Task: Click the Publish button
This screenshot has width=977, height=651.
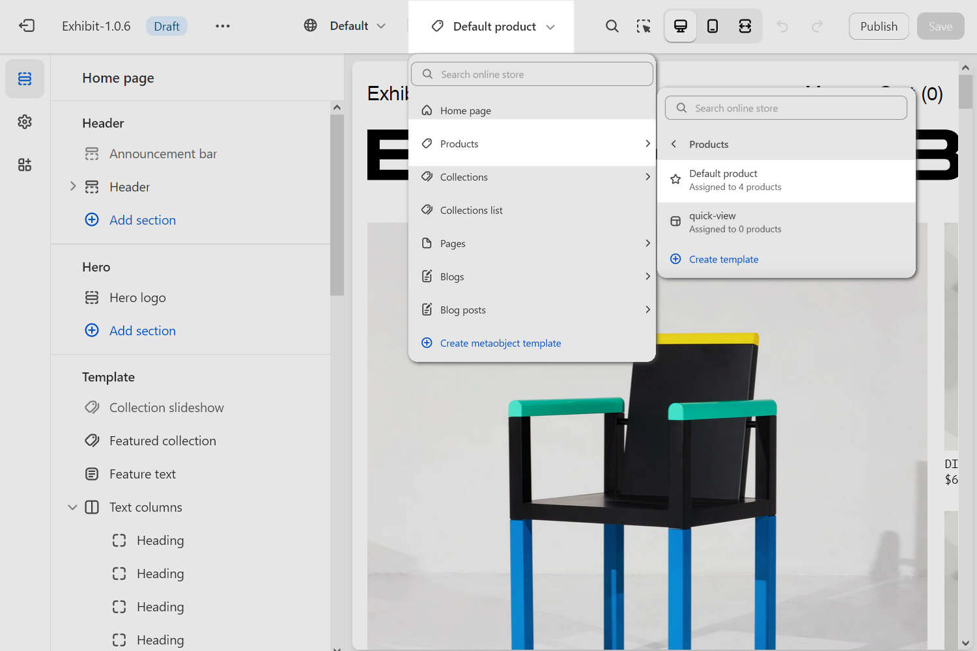Action: (x=879, y=26)
